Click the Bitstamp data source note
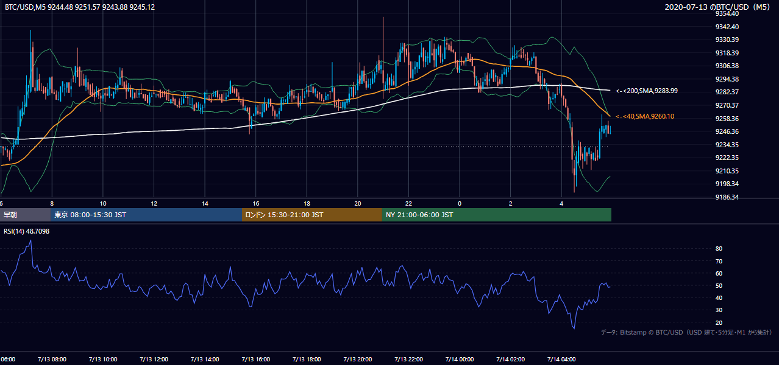This screenshot has width=779, height=365. [686, 332]
